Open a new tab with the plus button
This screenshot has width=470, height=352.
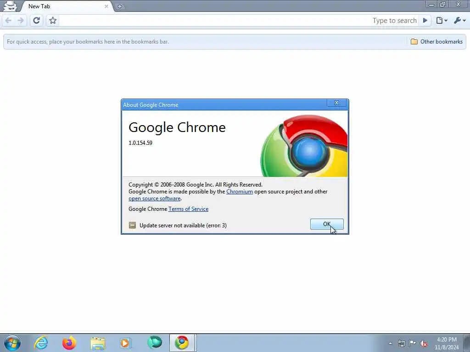click(120, 6)
